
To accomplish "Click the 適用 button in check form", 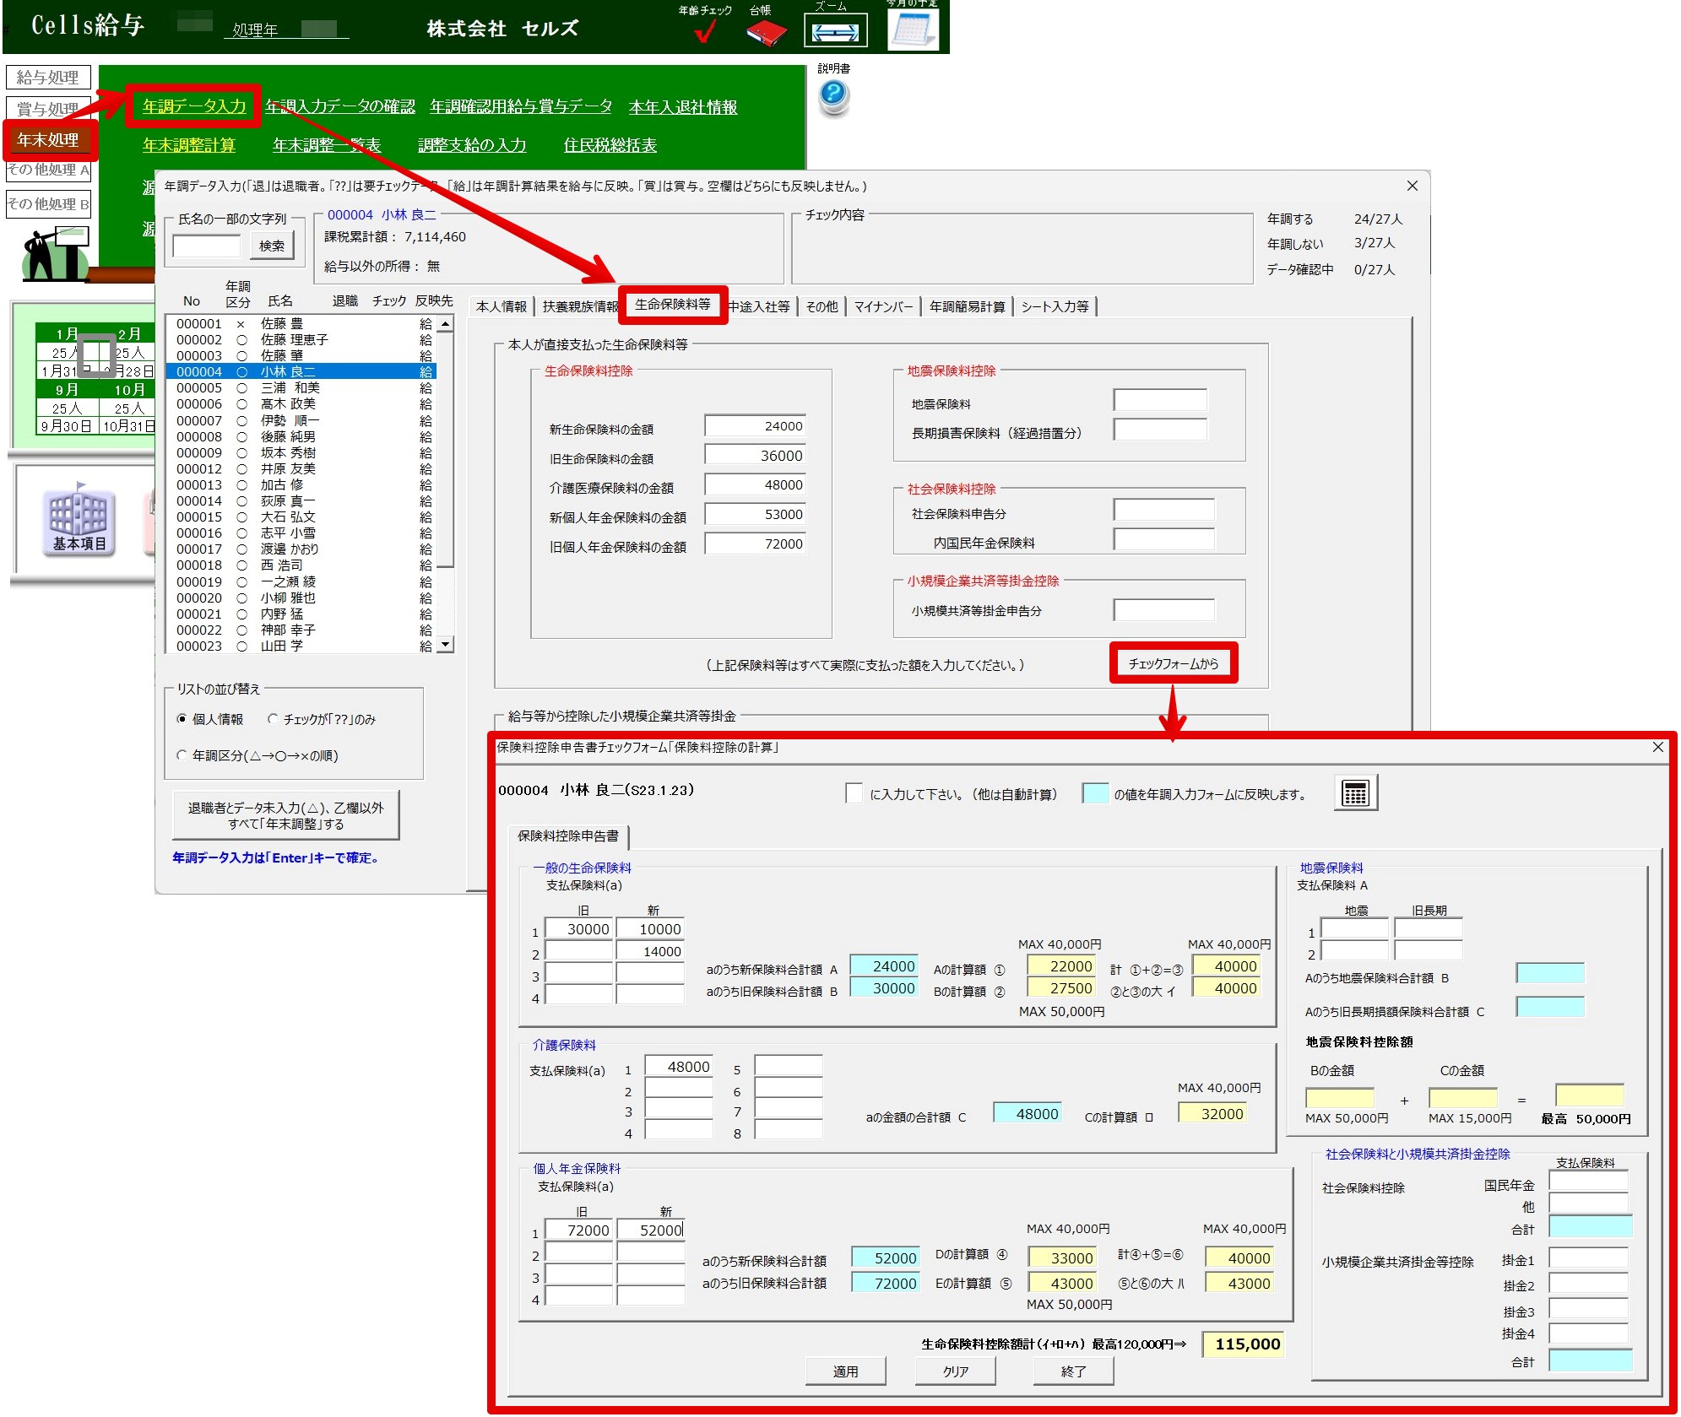I will pos(845,1371).
